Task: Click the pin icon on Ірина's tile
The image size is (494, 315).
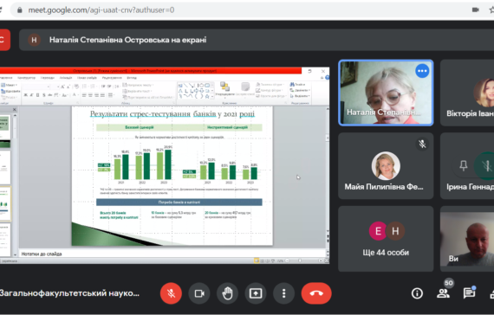Action: coord(463,165)
